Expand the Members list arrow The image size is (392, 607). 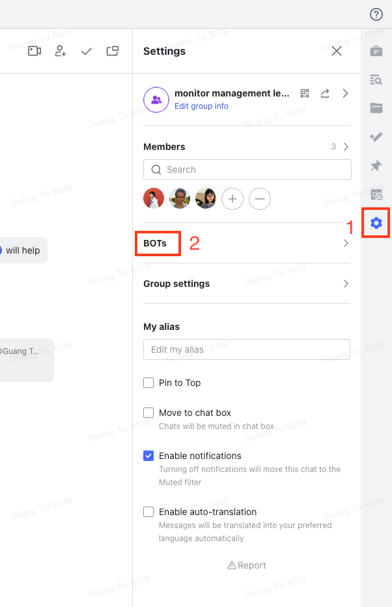point(346,147)
